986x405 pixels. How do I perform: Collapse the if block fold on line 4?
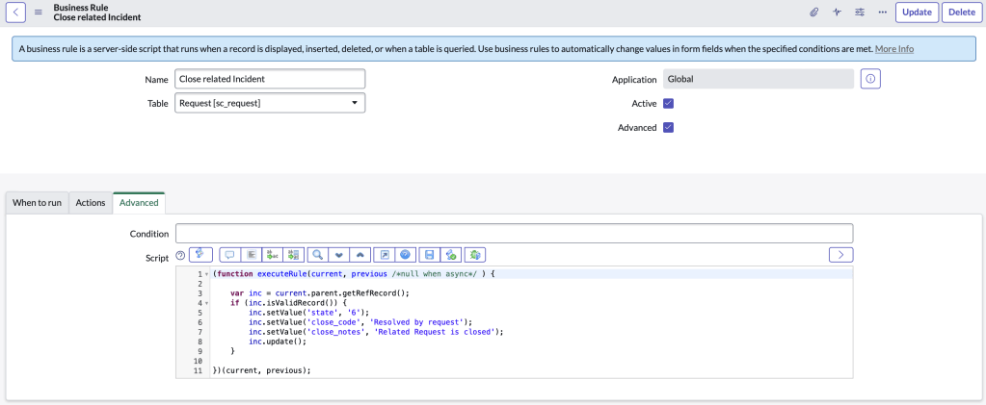pos(206,303)
